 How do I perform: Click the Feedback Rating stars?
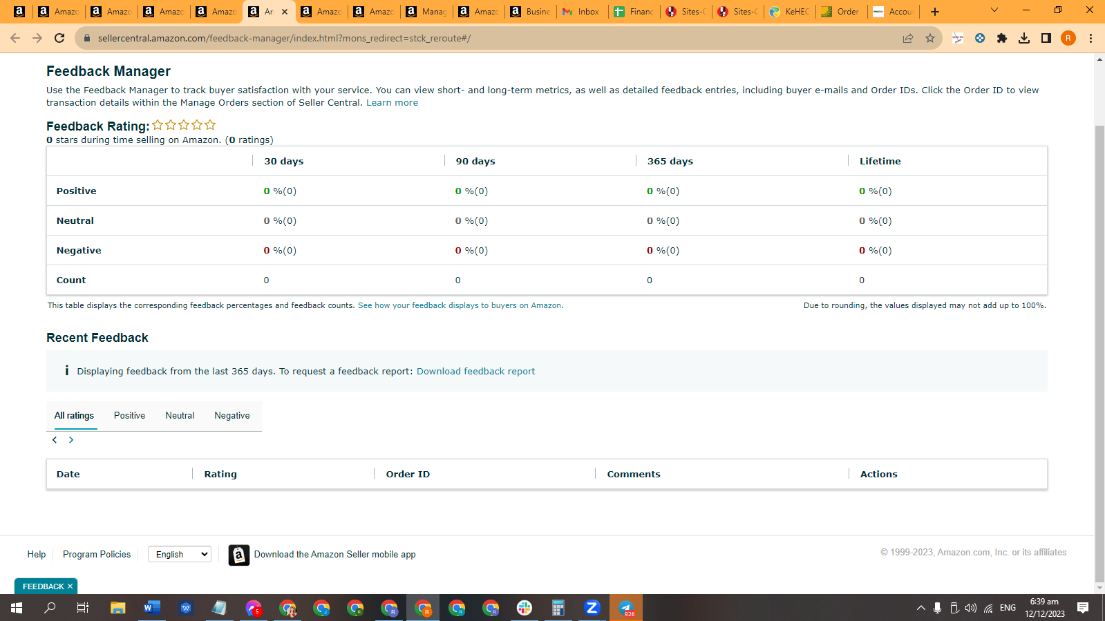184,125
